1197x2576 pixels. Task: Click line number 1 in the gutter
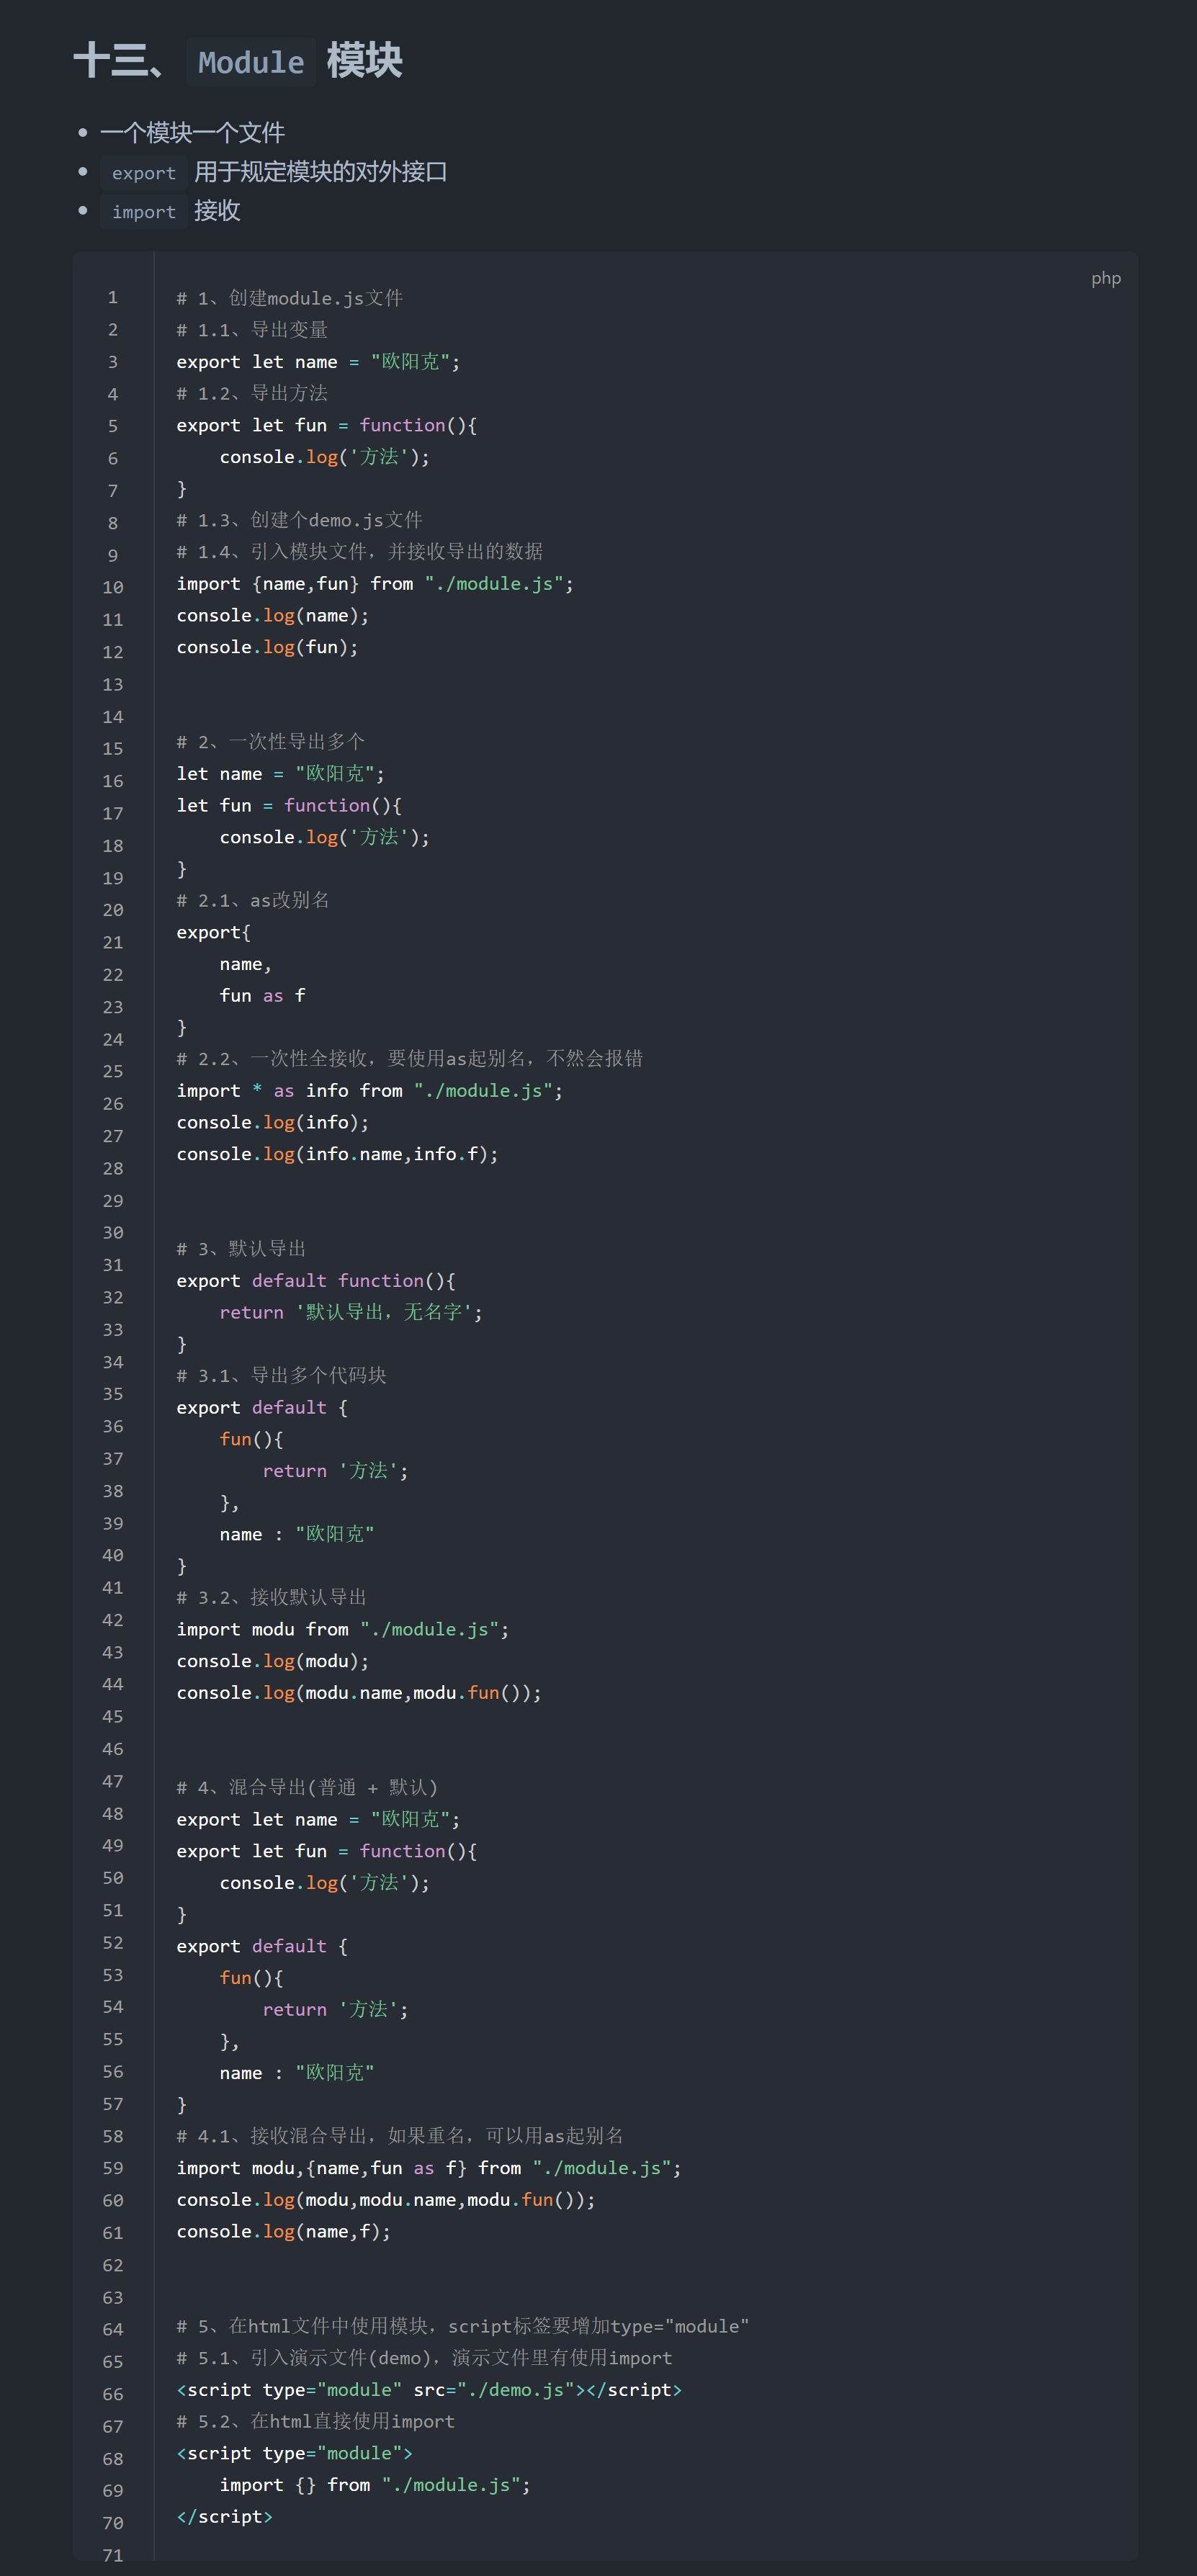(113, 297)
